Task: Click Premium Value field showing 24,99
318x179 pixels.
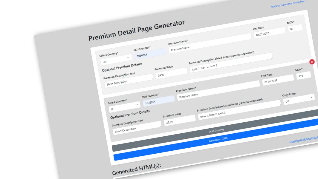Action: click(171, 73)
